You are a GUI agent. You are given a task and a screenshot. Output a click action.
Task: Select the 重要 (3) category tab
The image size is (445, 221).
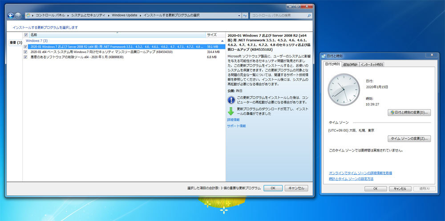click(16, 43)
